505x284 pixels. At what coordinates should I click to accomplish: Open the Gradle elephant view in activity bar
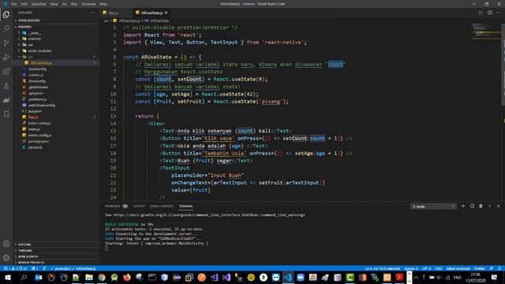click(x=6, y=100)
